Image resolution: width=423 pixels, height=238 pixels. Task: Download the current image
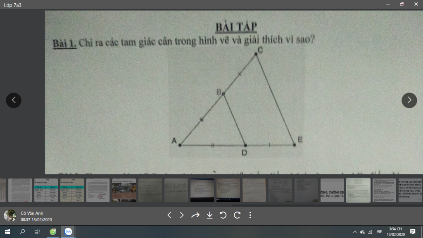click(209, 215)
